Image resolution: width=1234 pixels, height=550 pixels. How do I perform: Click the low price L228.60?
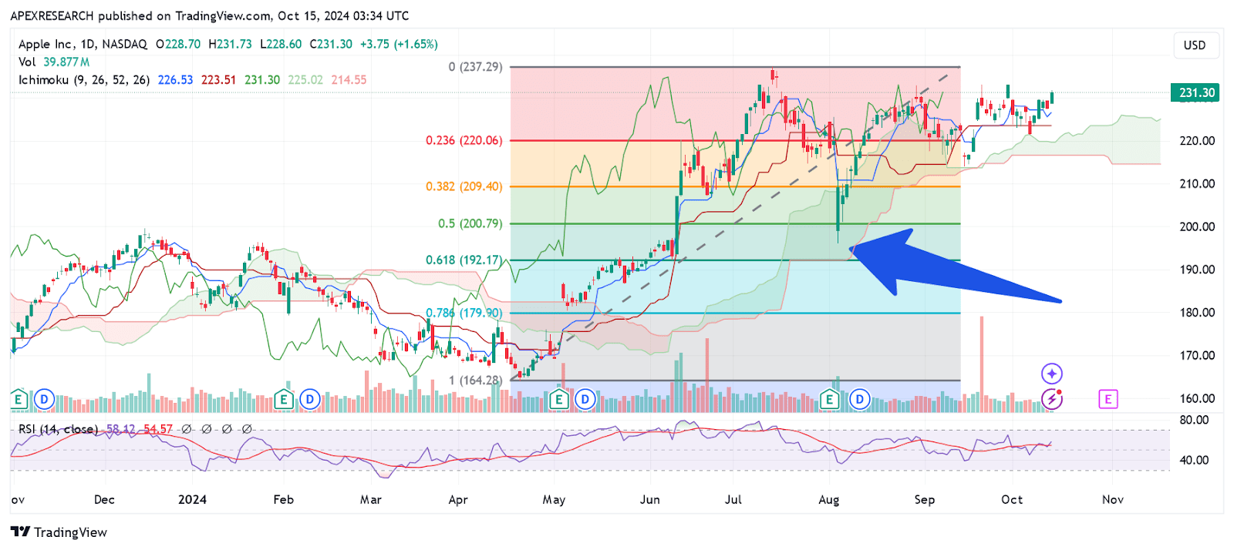point(281,44)
